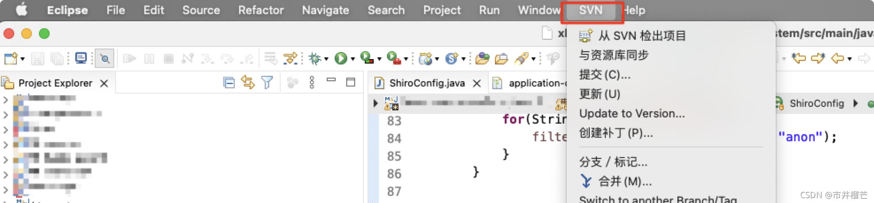Toggle Link with Editor in Project Explorer
Screen dimensions: 874x203
pos(248,82)
